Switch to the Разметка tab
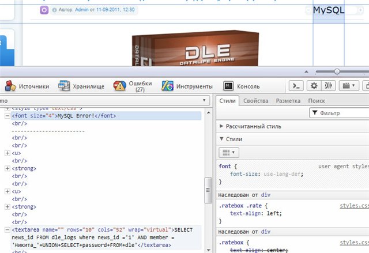 coord(288,101)
